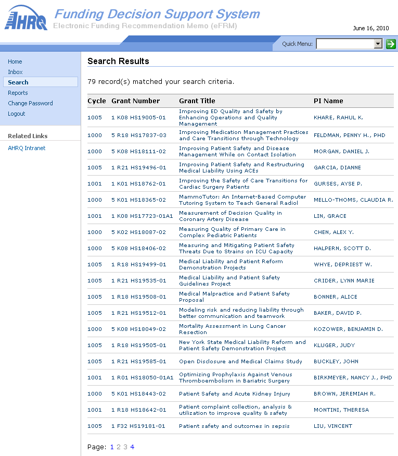This screenshot has height=456, width=398.
Task: Click the green Quick Menu go arrow
Action: (391, 44)
